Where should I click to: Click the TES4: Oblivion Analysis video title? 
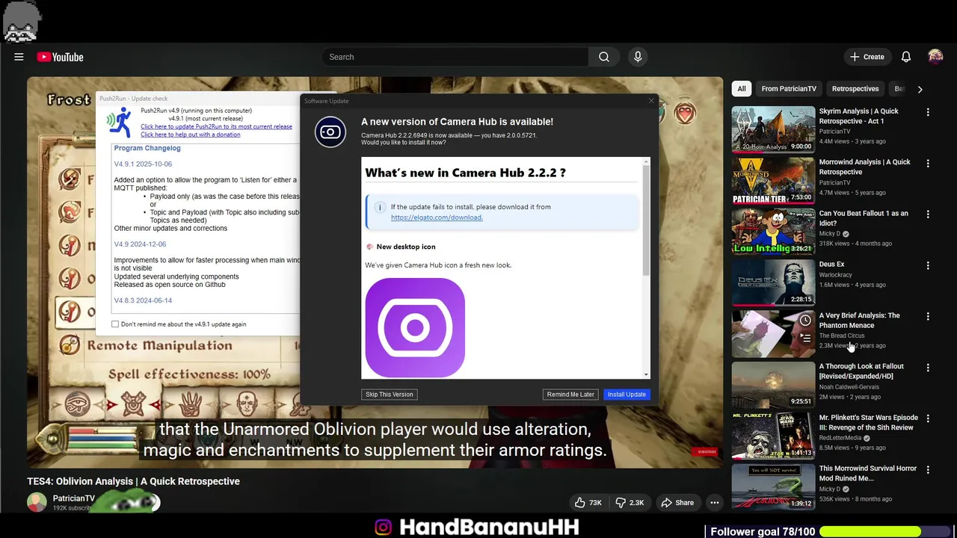[134, 481]
